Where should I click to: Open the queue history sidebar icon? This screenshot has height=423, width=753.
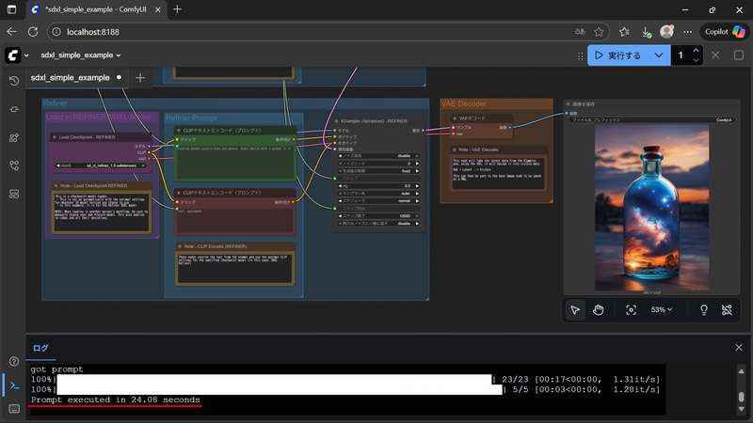coord(14,81)
